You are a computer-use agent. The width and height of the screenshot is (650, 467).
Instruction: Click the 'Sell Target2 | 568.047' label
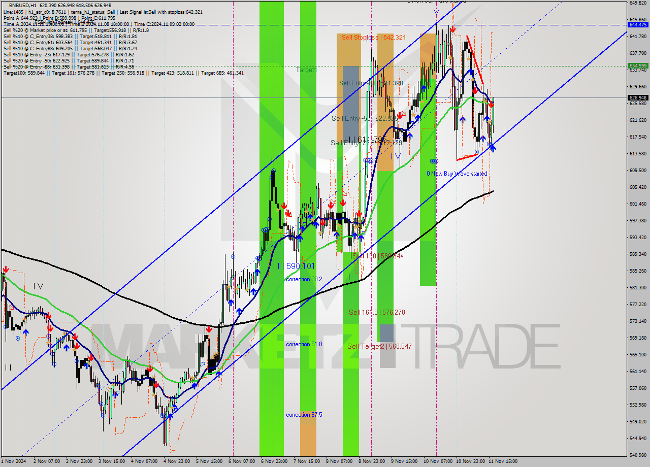click(379, 346)
